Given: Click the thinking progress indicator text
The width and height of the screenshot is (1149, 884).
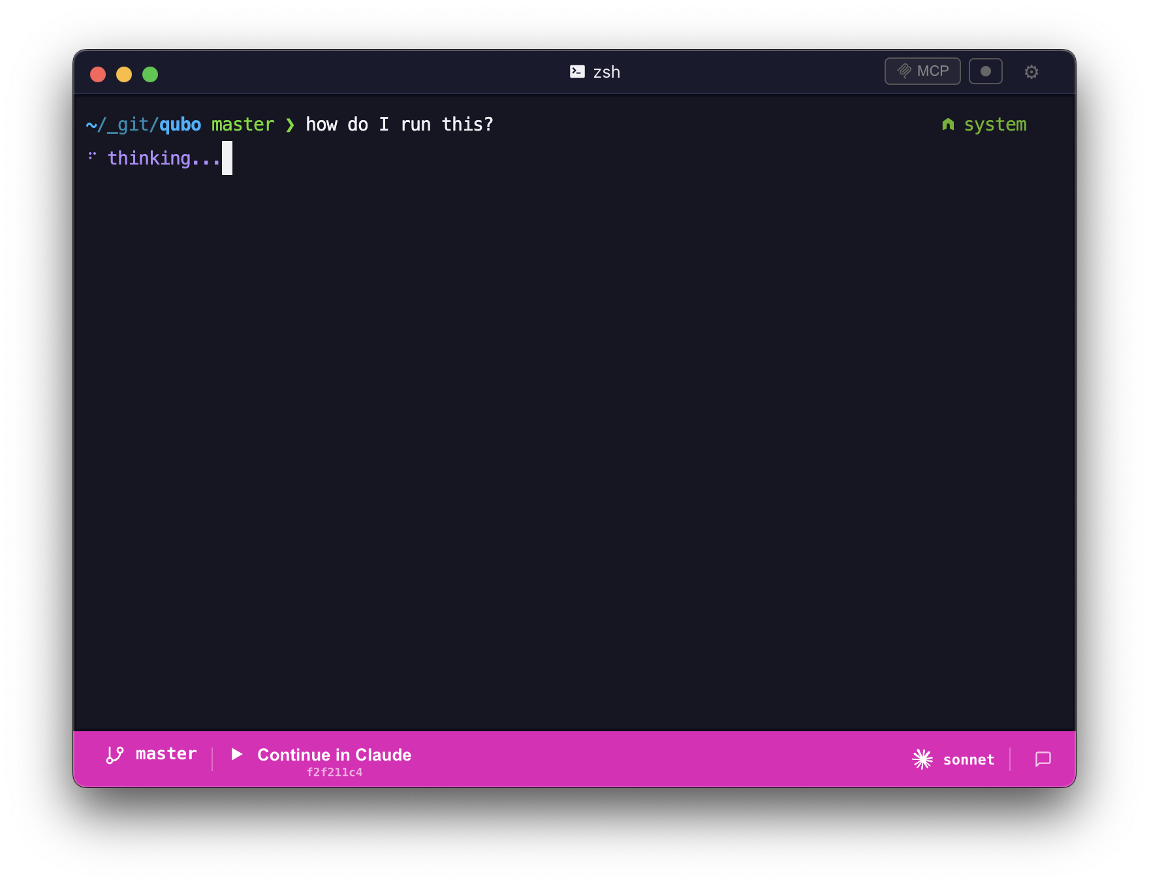Looking at the screenshot, I should click(163, 157).
